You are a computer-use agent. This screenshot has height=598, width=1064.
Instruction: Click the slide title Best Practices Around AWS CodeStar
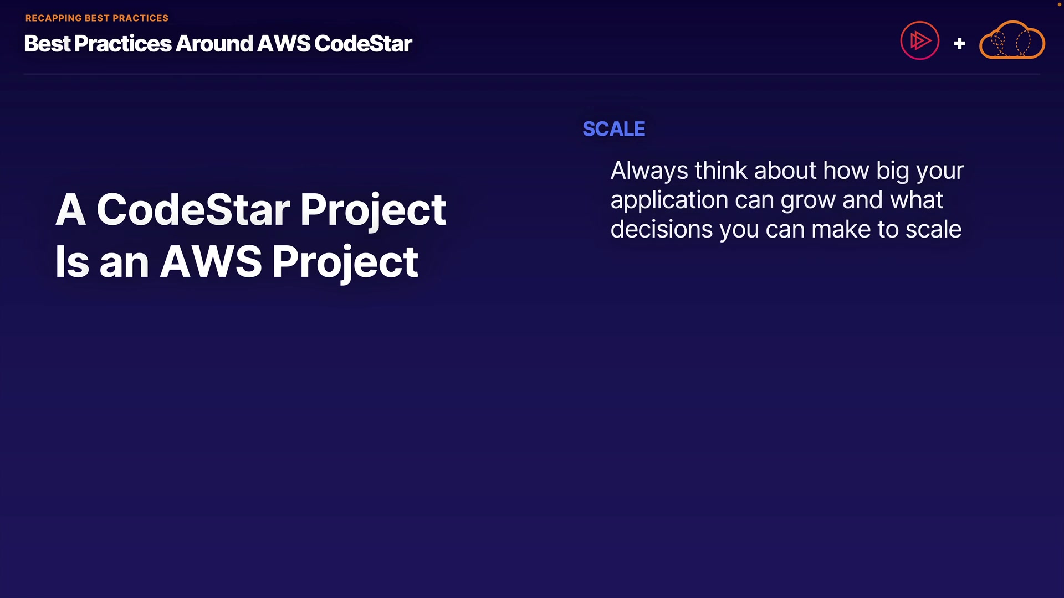[218, 44]
